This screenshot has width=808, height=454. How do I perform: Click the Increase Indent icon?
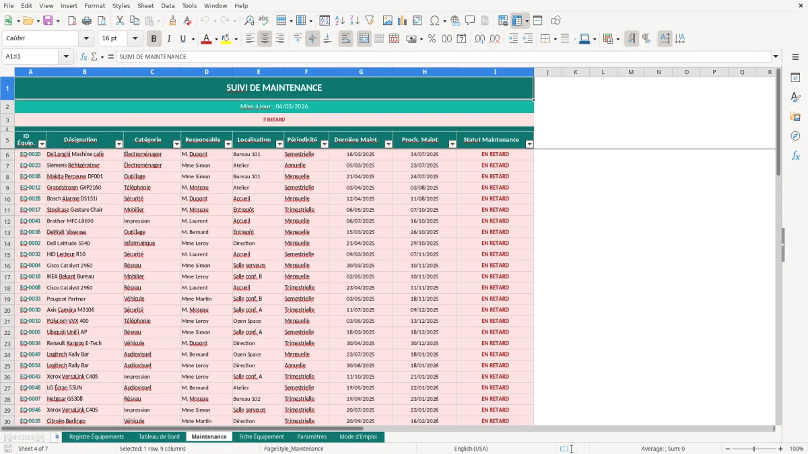(x=513, y=39)
